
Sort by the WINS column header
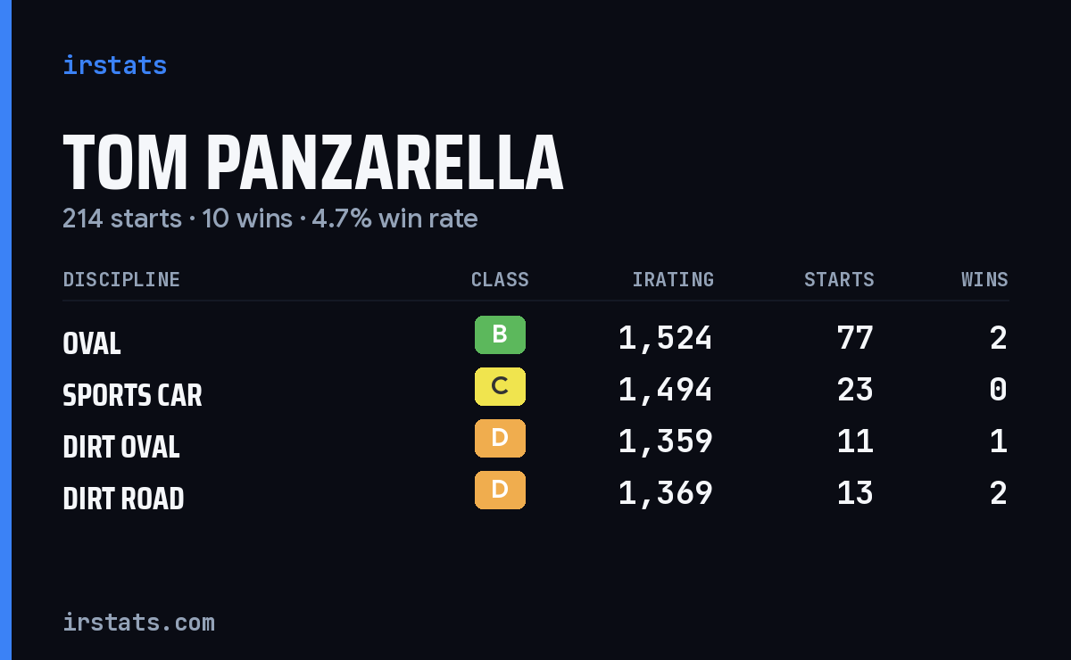click(x=984, y=280)
